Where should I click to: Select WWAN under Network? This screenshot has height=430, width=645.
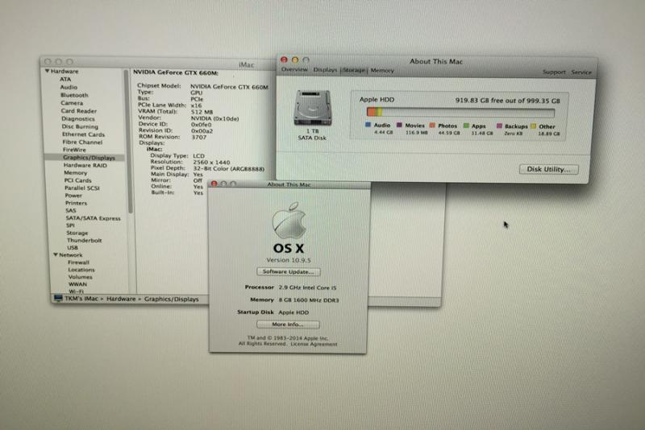coord(77,284)
